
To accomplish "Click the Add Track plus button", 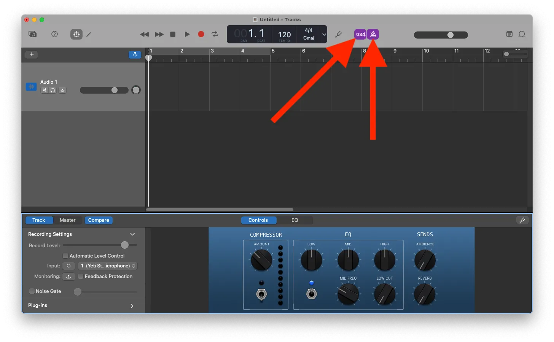I will [x=31, y=54].
